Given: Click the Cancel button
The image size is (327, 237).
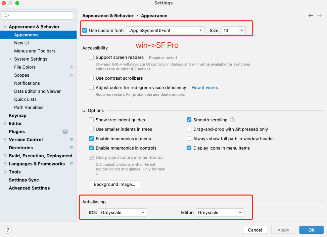Looking at the screenshot, I should (255, 230).
